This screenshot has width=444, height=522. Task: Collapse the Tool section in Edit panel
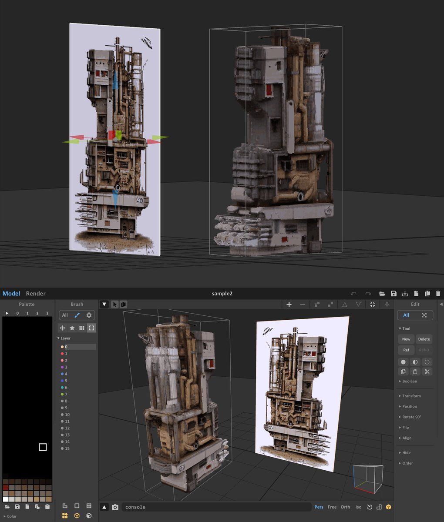(x=405, y=328)
